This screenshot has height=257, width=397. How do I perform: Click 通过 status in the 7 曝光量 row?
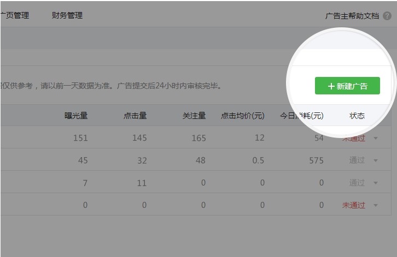tap(357, 183)
